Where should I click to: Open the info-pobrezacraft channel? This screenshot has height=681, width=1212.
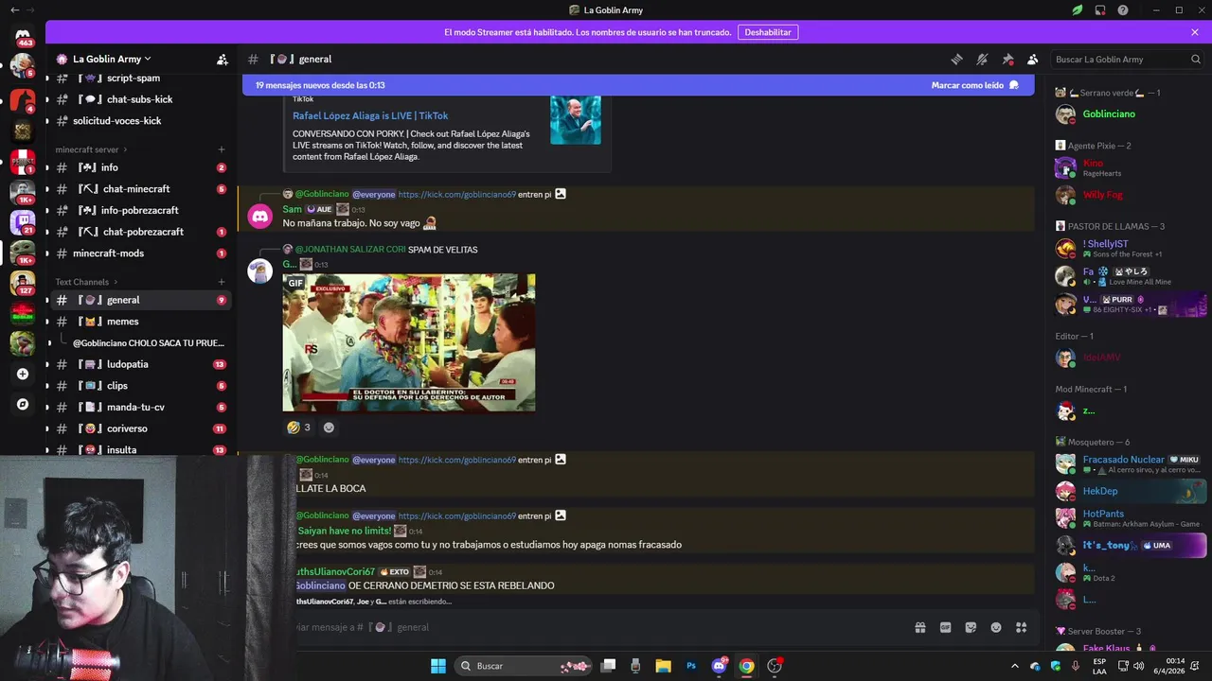(139, 210)
